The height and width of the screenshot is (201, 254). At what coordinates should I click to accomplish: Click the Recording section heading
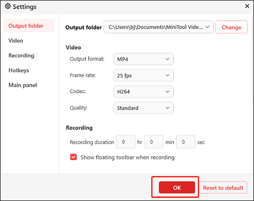[x=79, y=128]
